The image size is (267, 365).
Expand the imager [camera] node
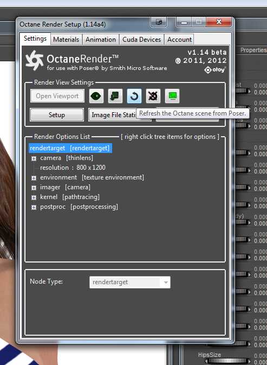coord(34,188)
